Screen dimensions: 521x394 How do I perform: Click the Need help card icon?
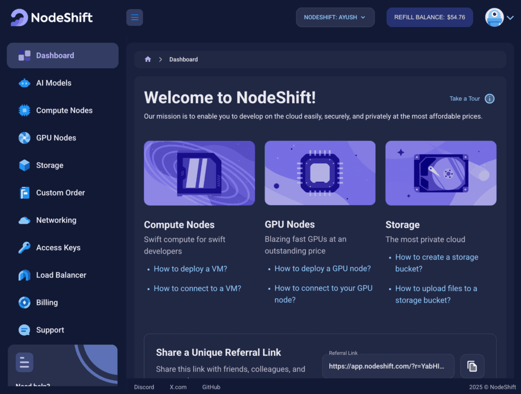click(x=24, y=362)
